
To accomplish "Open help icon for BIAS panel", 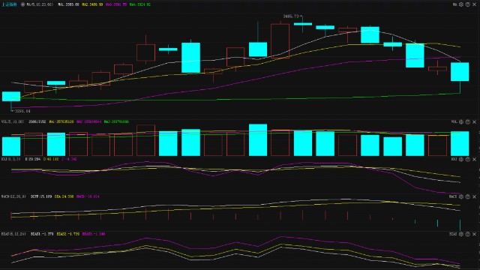I will click(468, 234).
